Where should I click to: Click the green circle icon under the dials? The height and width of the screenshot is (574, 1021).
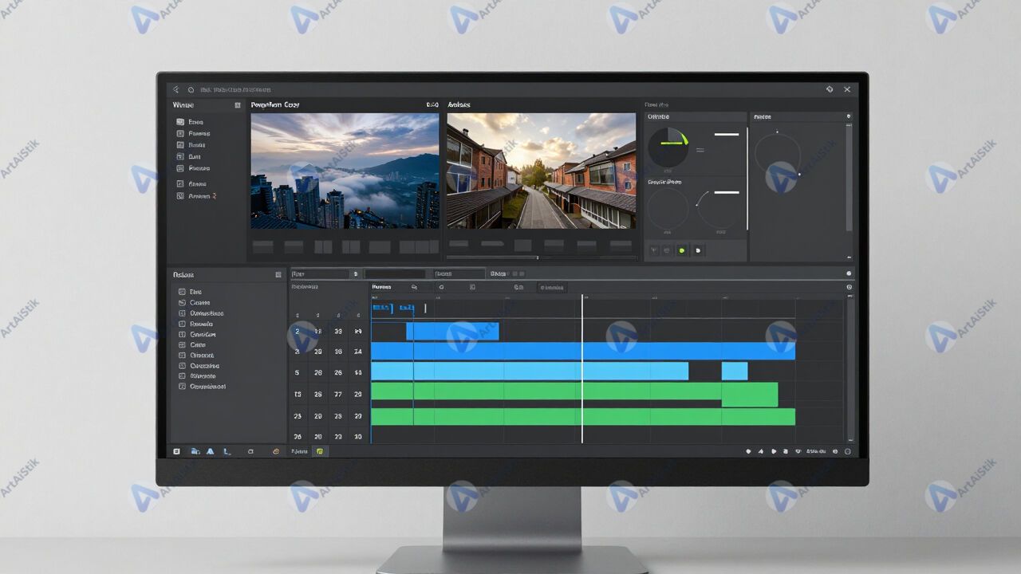[x=681, y=250]
